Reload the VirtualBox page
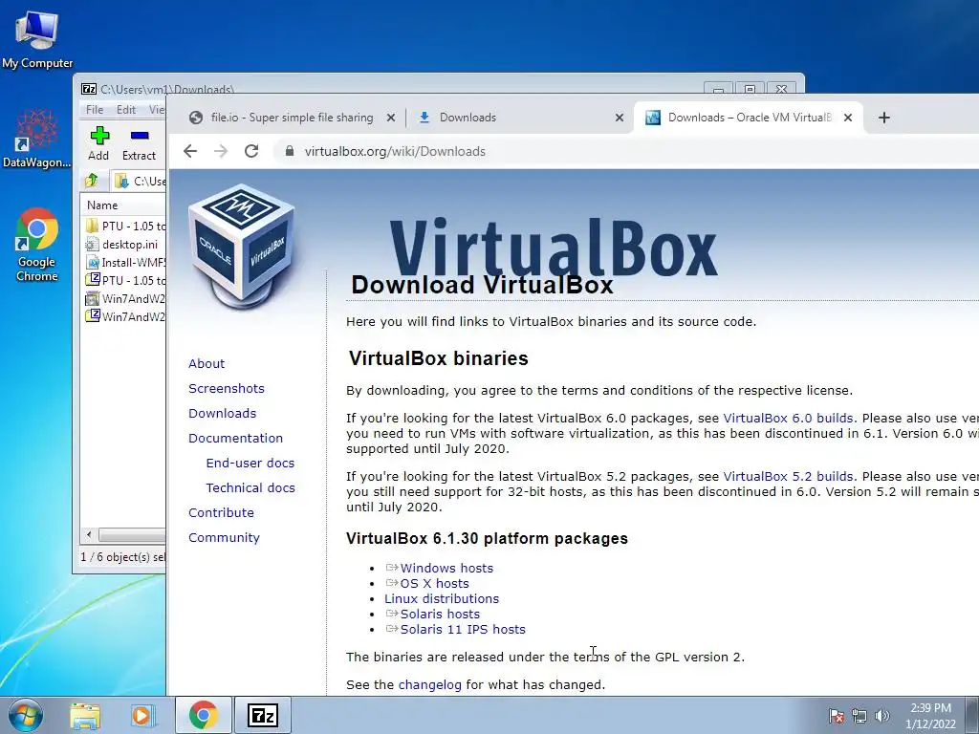979x734 pixels. click(x=251, y=151)
